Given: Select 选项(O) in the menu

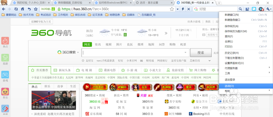Looking at the screenshot, I should coord(246,86).
